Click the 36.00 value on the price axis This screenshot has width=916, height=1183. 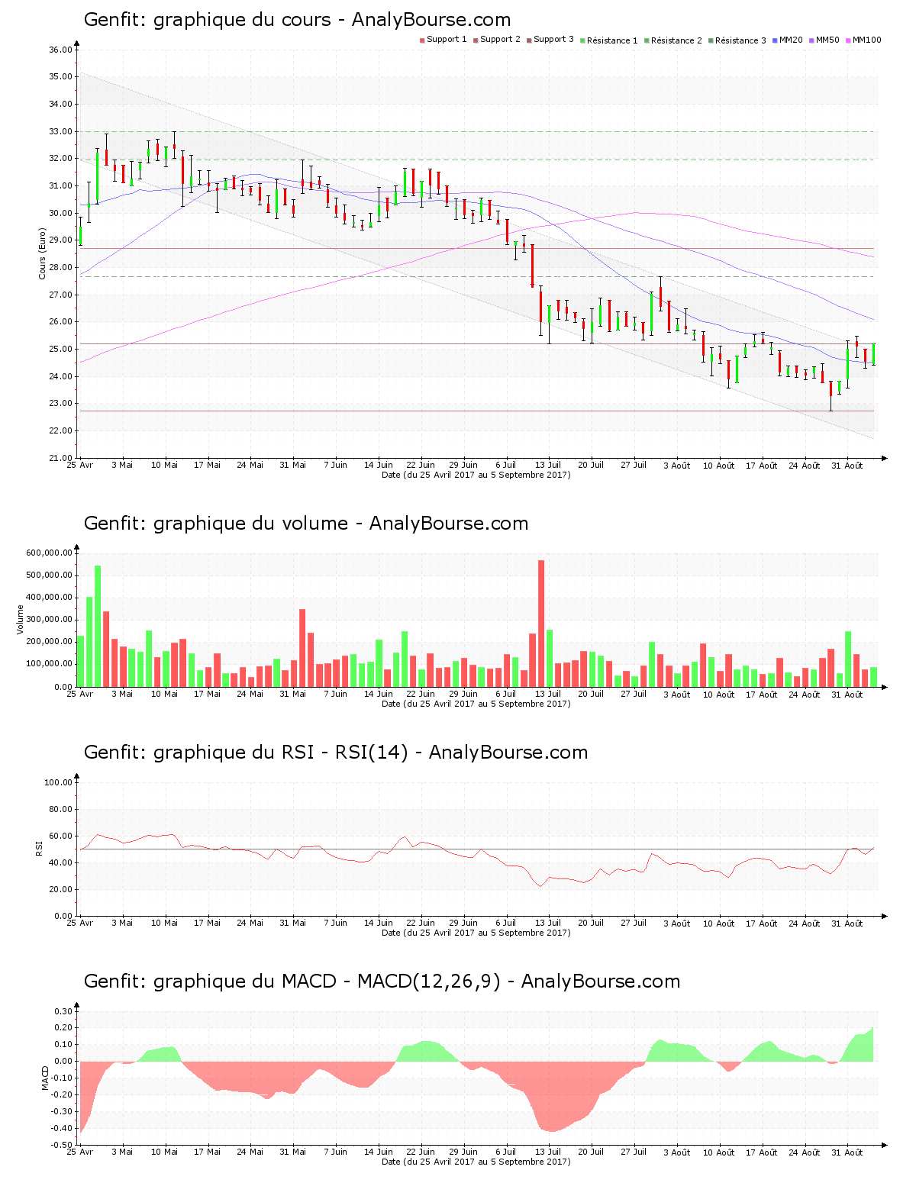coord(60,50)
